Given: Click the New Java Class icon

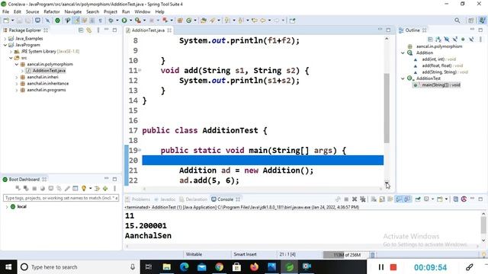Looking at the screenshot, I should (189, 21).
